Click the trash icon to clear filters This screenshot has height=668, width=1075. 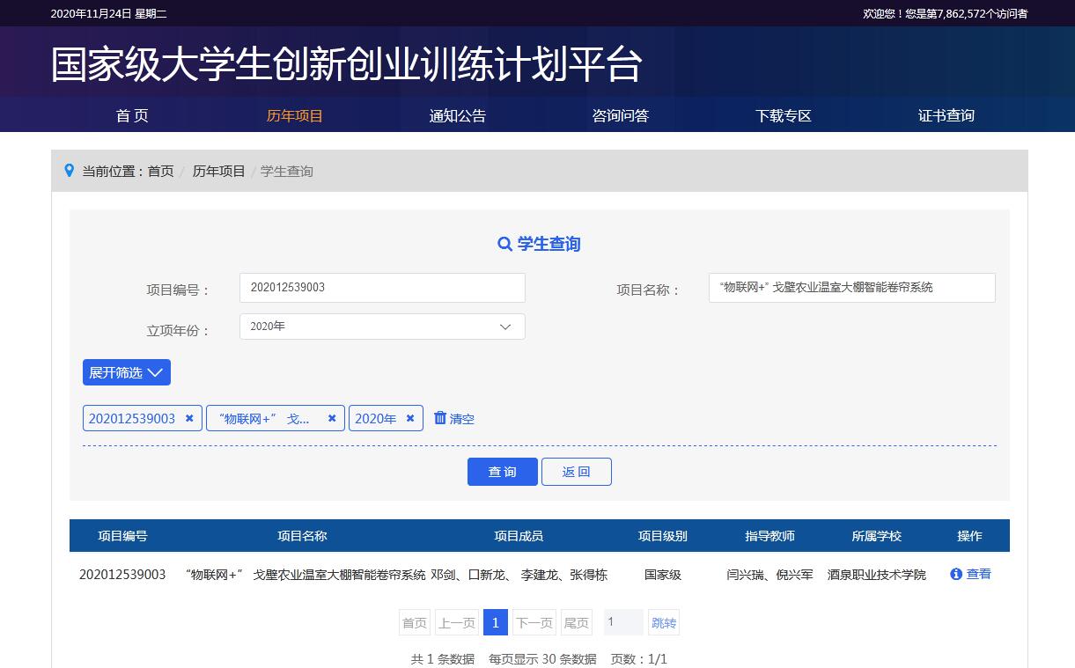[440, 418]
